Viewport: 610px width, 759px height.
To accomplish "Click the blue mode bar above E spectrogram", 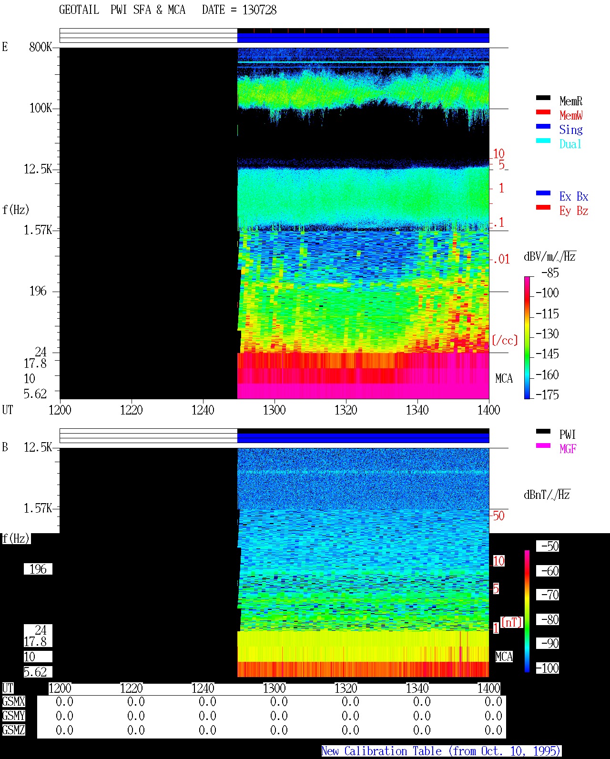I will (x=363, y=38).
